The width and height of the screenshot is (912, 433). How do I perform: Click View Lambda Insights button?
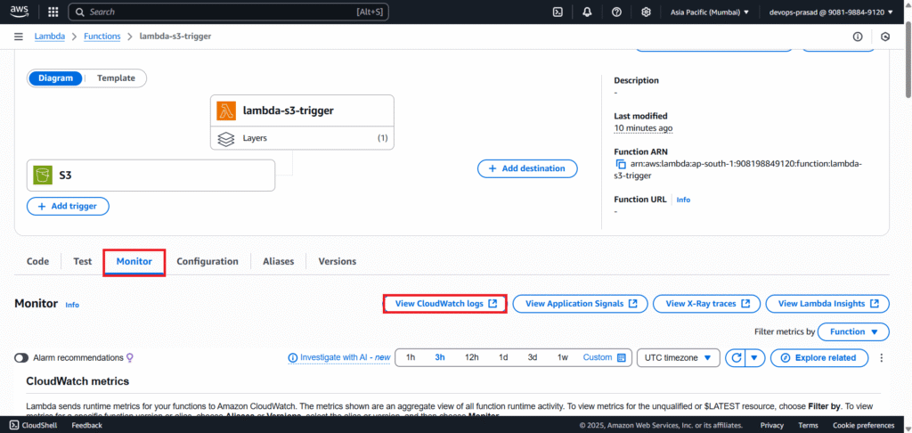pos(827,304)
